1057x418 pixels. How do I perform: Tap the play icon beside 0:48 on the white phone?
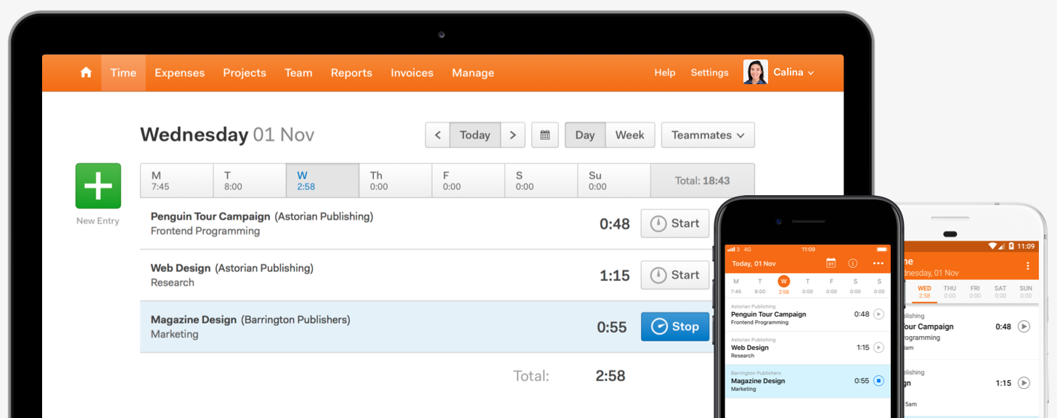1024,327
